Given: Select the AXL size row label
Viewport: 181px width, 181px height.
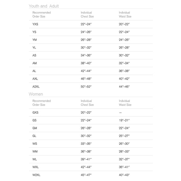Looking at the screenshot, I should 36,79.
